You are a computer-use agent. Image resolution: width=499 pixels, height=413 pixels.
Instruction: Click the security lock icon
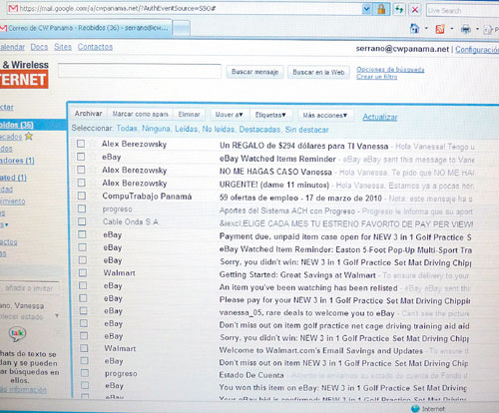(381, 9)
